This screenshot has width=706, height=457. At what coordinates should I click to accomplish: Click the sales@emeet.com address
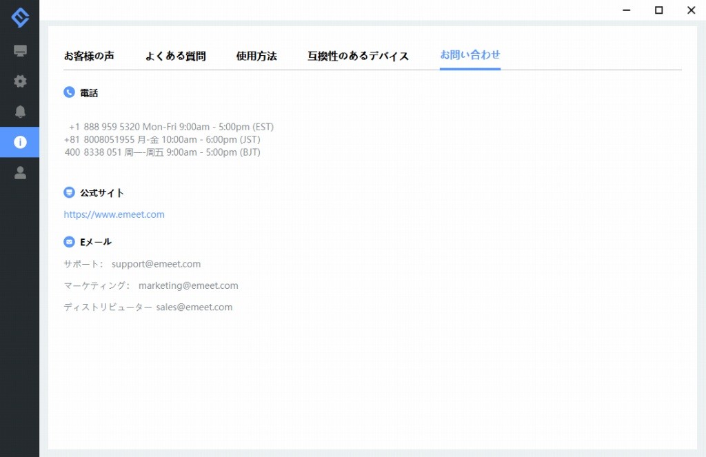click(x=194, y=307)
